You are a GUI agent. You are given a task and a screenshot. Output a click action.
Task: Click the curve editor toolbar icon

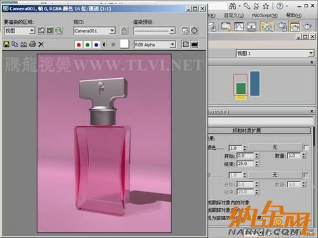(x=239, y=27)
